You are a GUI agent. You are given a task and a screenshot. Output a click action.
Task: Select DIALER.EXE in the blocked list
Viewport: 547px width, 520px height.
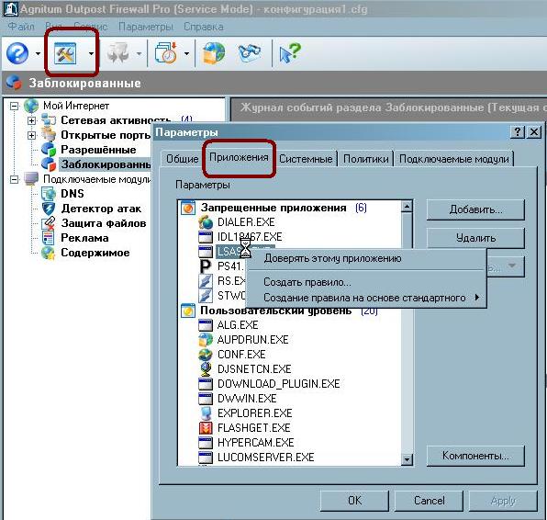246,222
